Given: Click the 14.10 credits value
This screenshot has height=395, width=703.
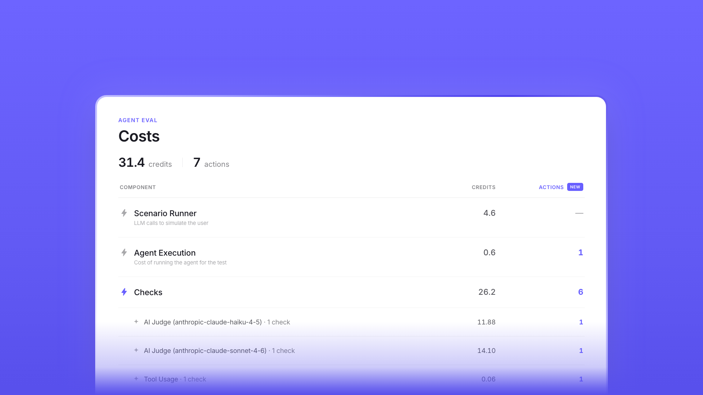Looking at the screenshot, I should 486,351.
